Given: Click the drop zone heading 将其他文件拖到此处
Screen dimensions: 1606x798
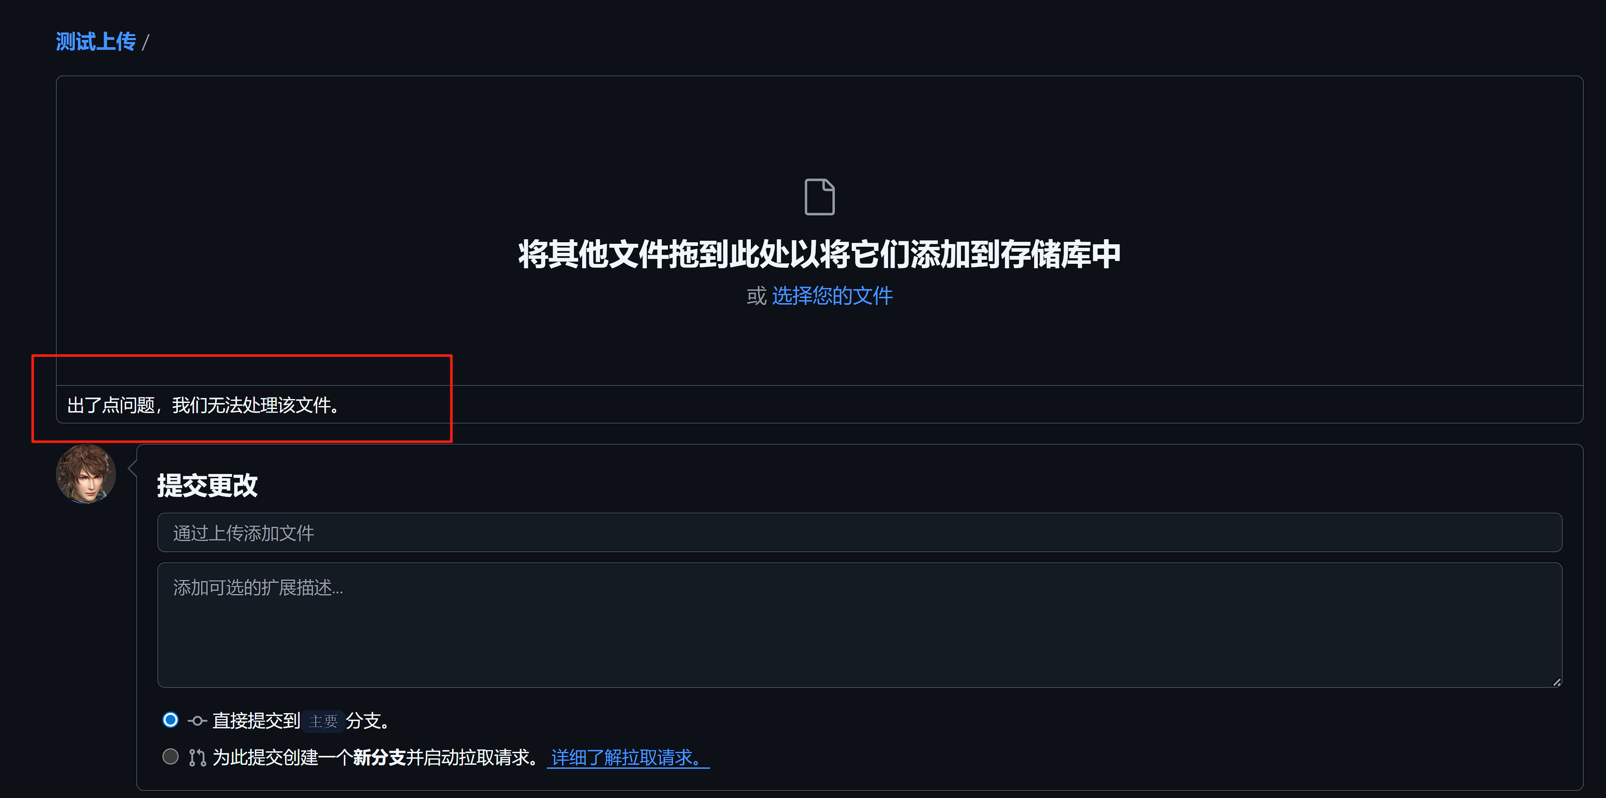Looking at the screenshot, I should click(819, 254).
